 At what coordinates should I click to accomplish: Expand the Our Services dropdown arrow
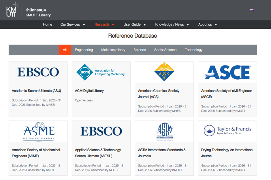click(x=84, y=25)
